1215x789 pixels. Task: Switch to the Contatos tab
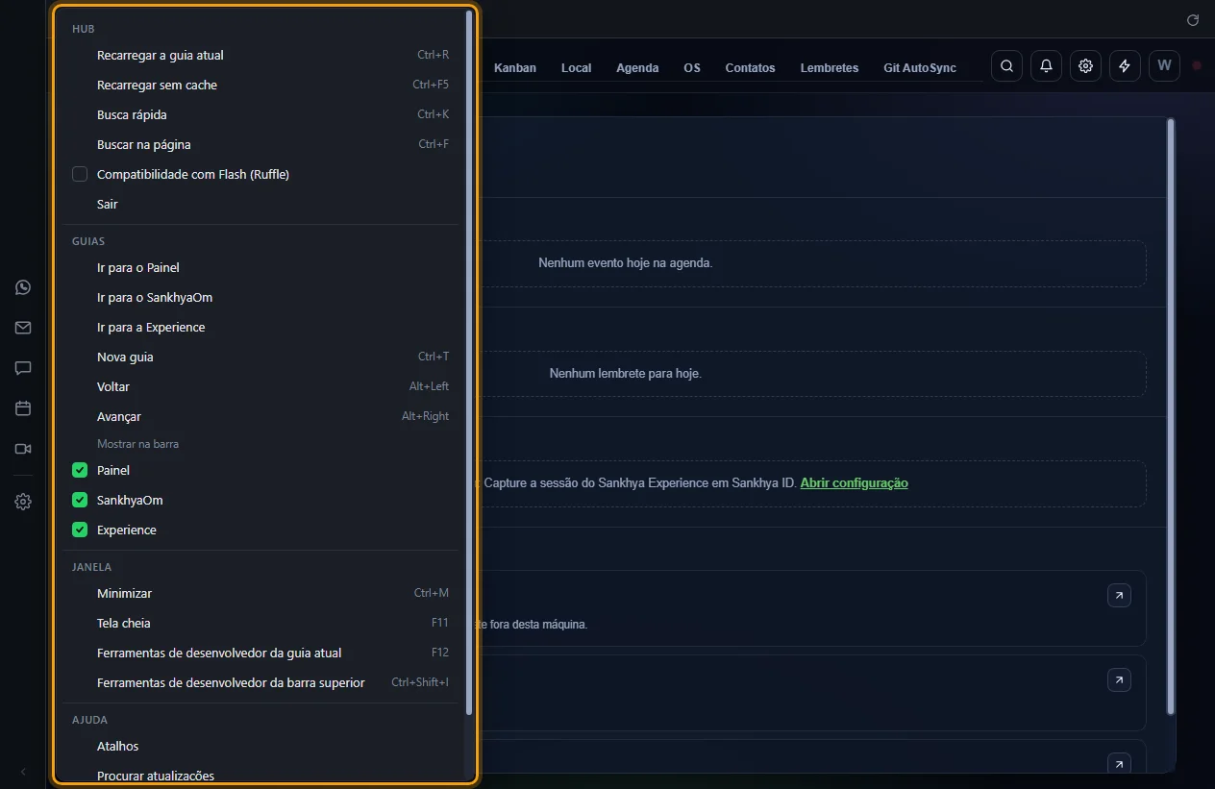tap(750, 68)
